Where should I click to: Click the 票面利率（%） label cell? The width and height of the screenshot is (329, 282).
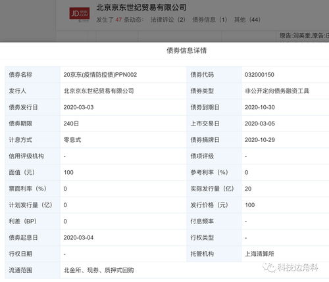33,189
